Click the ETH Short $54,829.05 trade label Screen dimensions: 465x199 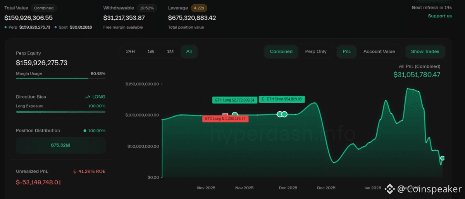(x=282, y=99)
